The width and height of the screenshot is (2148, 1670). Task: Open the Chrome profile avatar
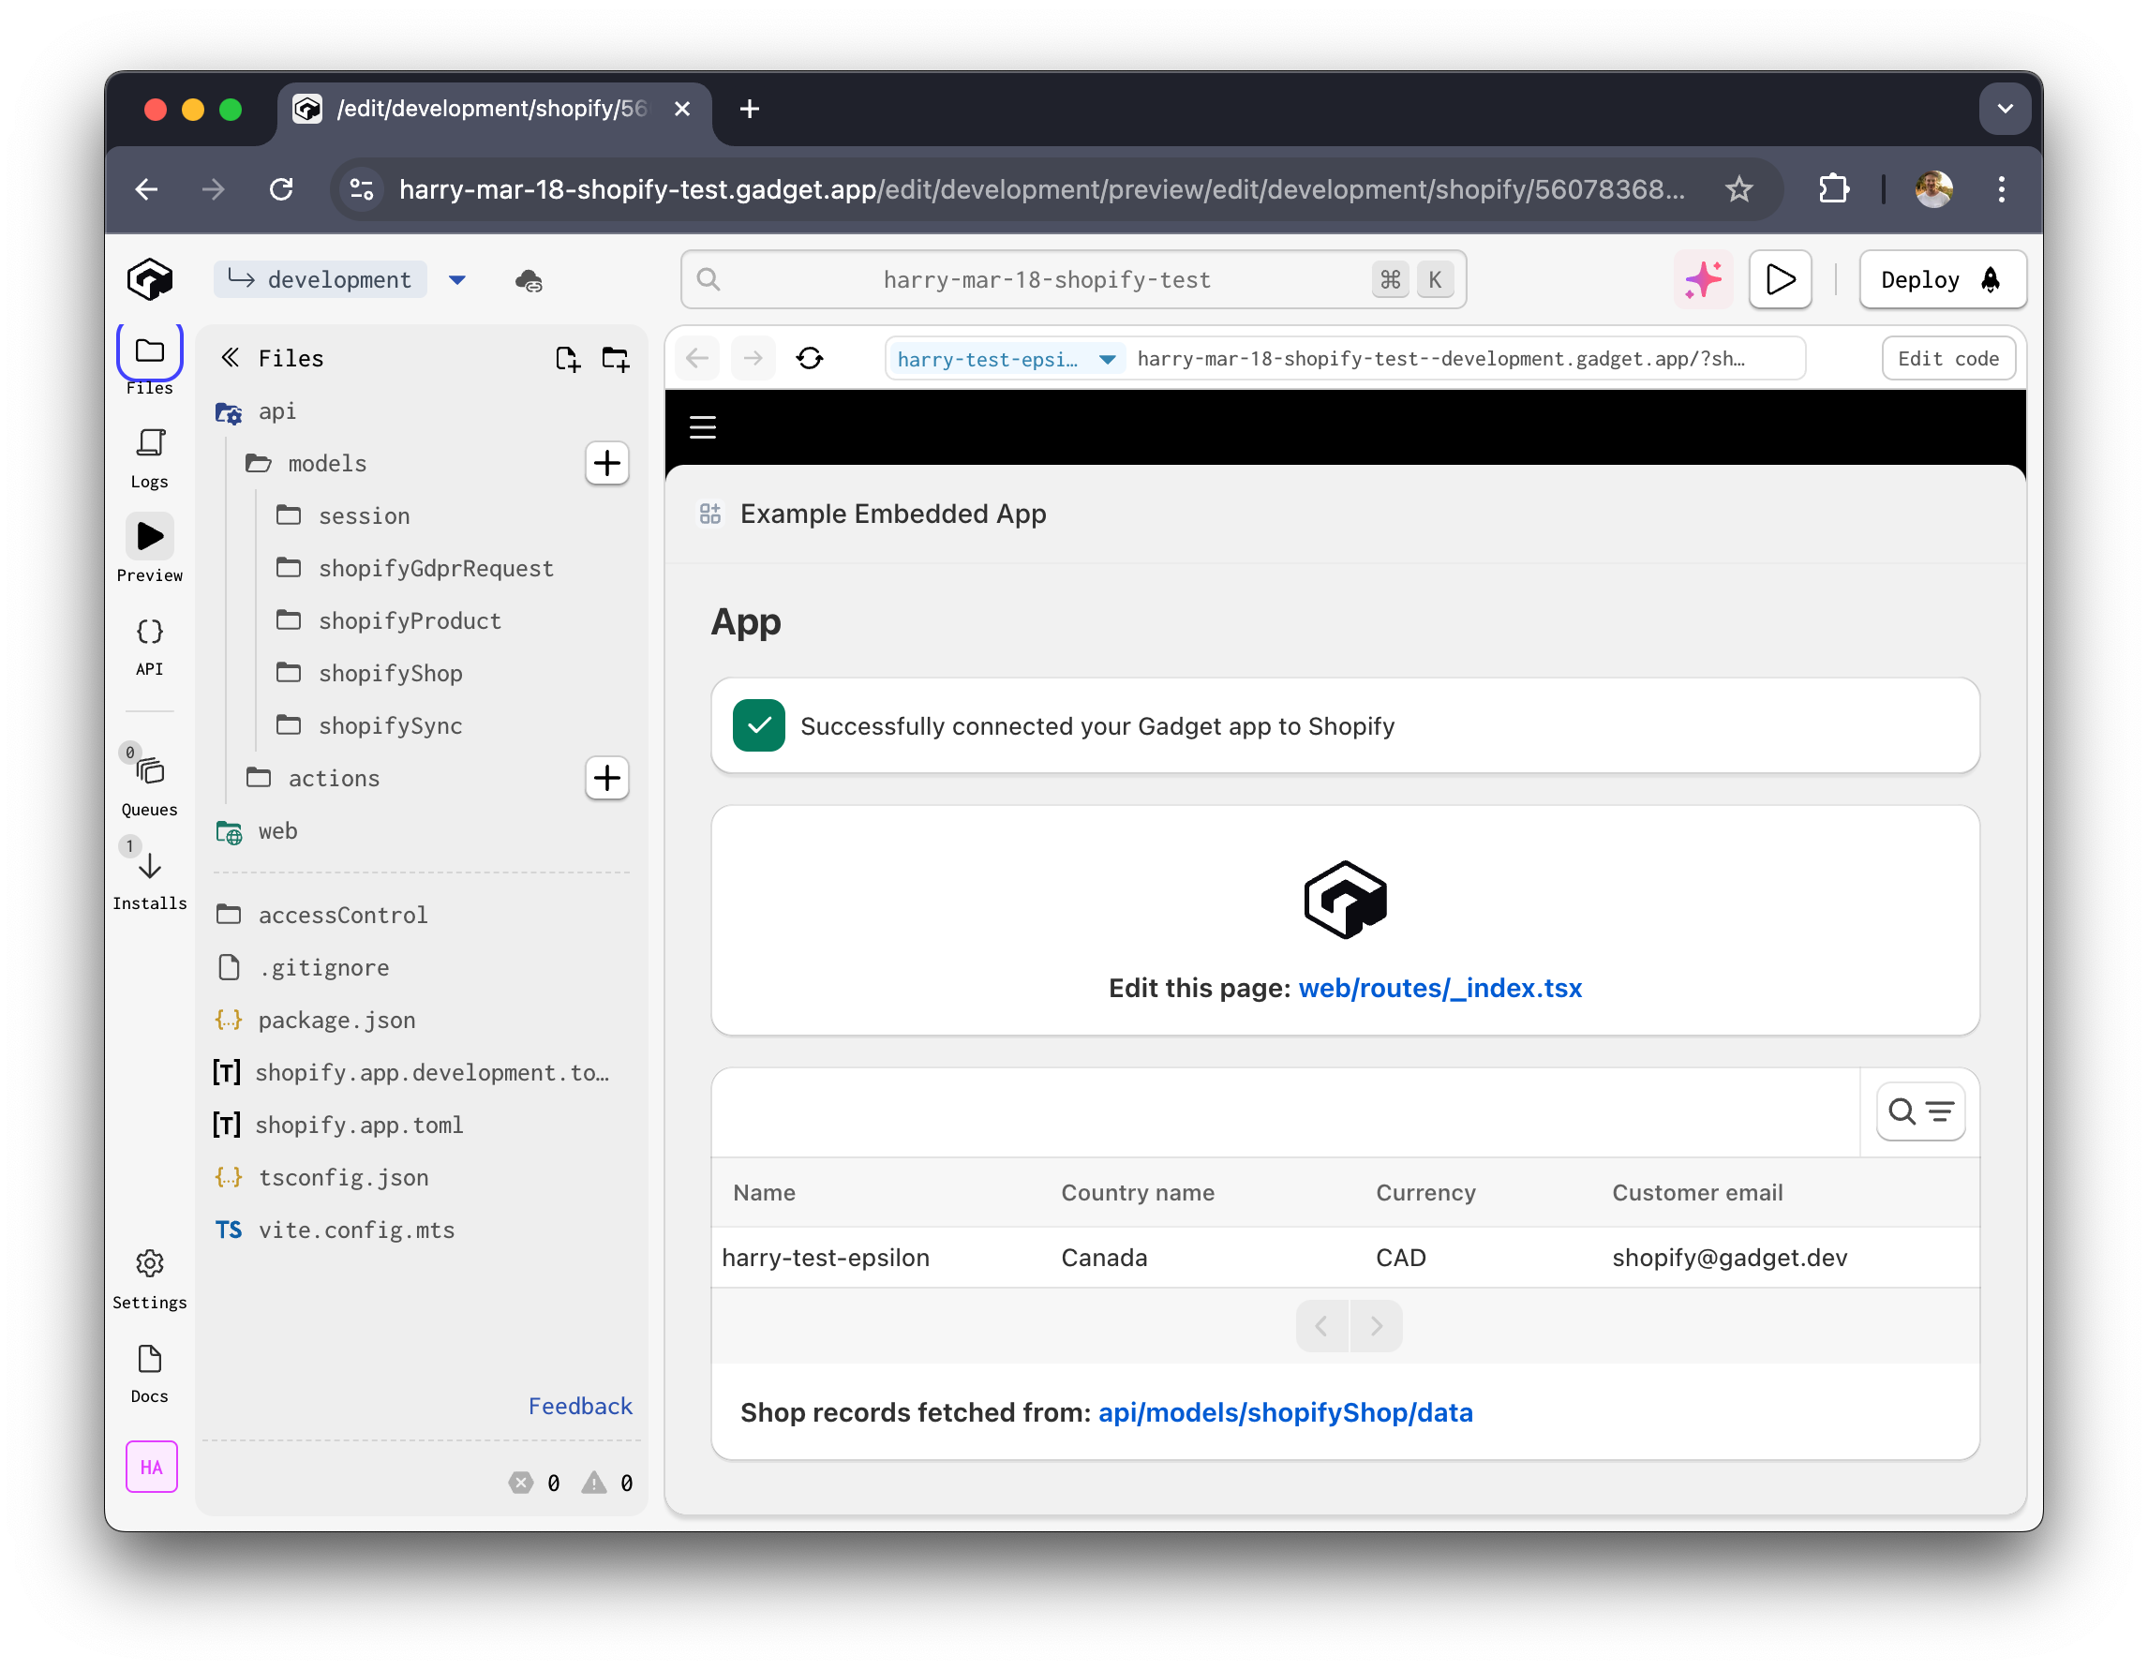1933,188
